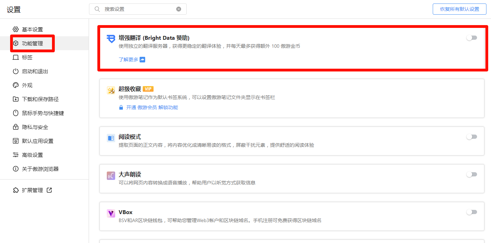Open 扩展管理 external page
The width and height of the screenshot is (491, 243).
coord(33,190)
